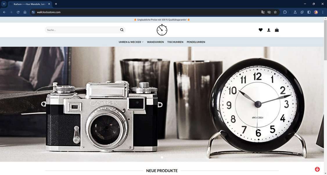This screenshot has height=175, width=327.
Task: Click the alarm clock hero banner image
Action: pyautogui.click(x=162, y=104)
